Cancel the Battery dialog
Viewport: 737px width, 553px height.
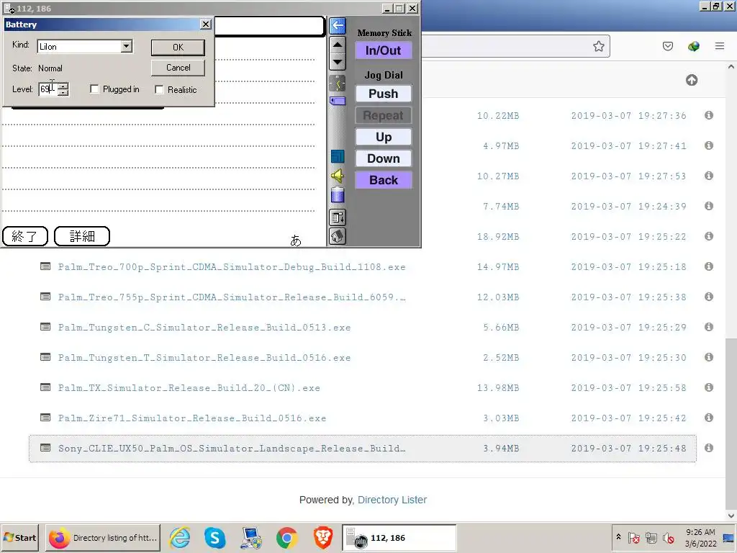click(x=178, y=68)
